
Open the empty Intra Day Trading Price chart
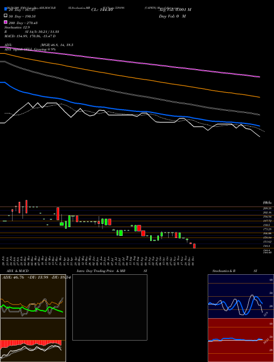pyautogui.click(x=110, y=307)
